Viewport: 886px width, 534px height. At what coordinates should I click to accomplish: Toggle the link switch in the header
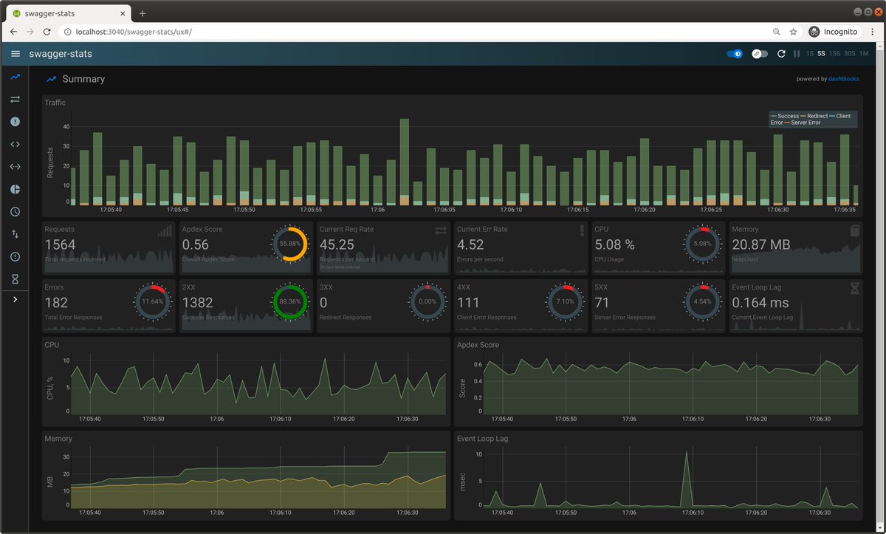coord(760,54)
